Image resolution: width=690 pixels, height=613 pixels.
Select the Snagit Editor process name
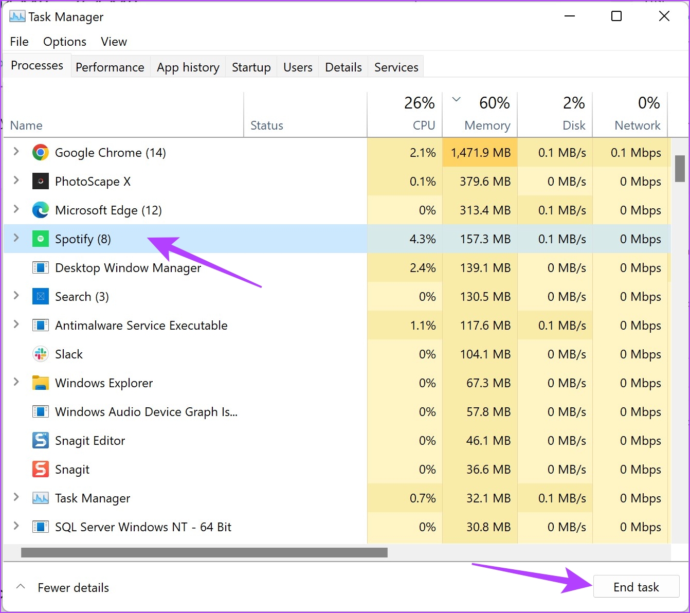[90, 441]
